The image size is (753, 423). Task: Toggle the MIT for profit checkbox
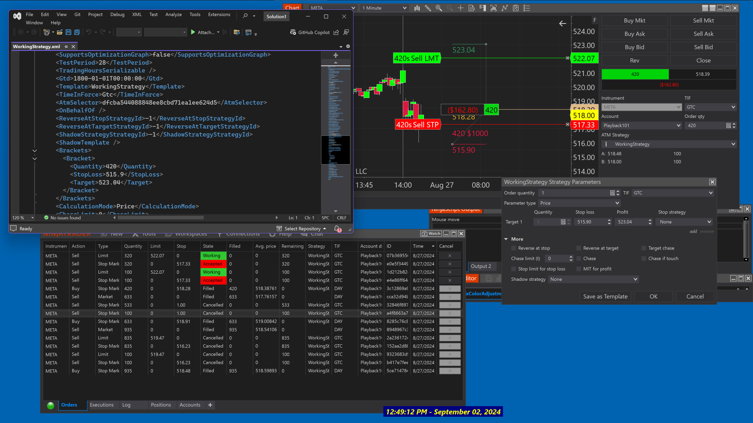pyautogui.click(x=578, y=269)
